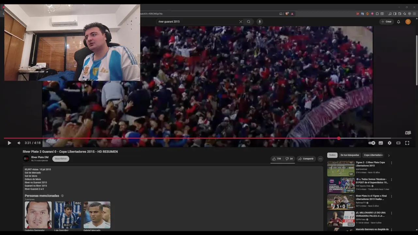The width and height of the screenshot is (418, 235).
Task: Open EL MILLONARIO LE DIO UNA video title
Action: click(x=371, y=214)
